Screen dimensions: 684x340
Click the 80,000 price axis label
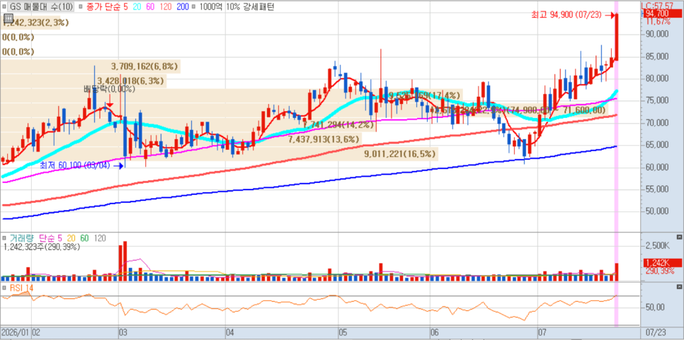[x=656, y=78]
